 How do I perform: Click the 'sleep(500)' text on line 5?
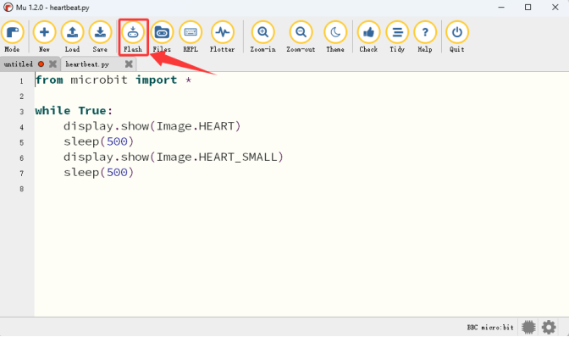point(99,141)
